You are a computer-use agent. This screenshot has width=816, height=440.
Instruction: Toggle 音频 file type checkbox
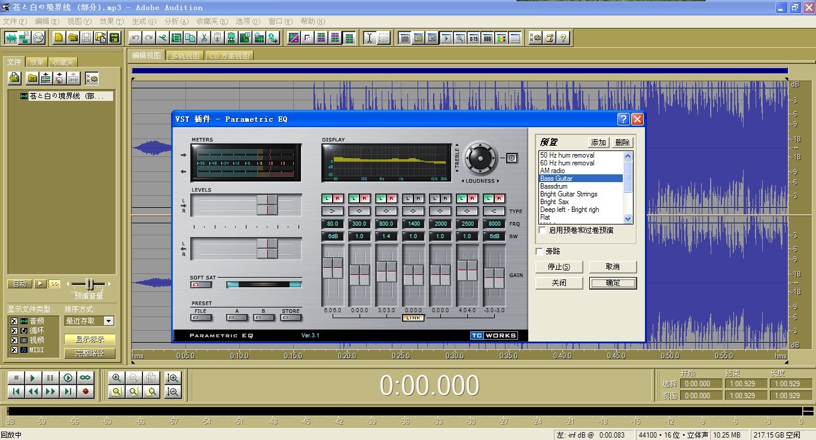point(14,321)
